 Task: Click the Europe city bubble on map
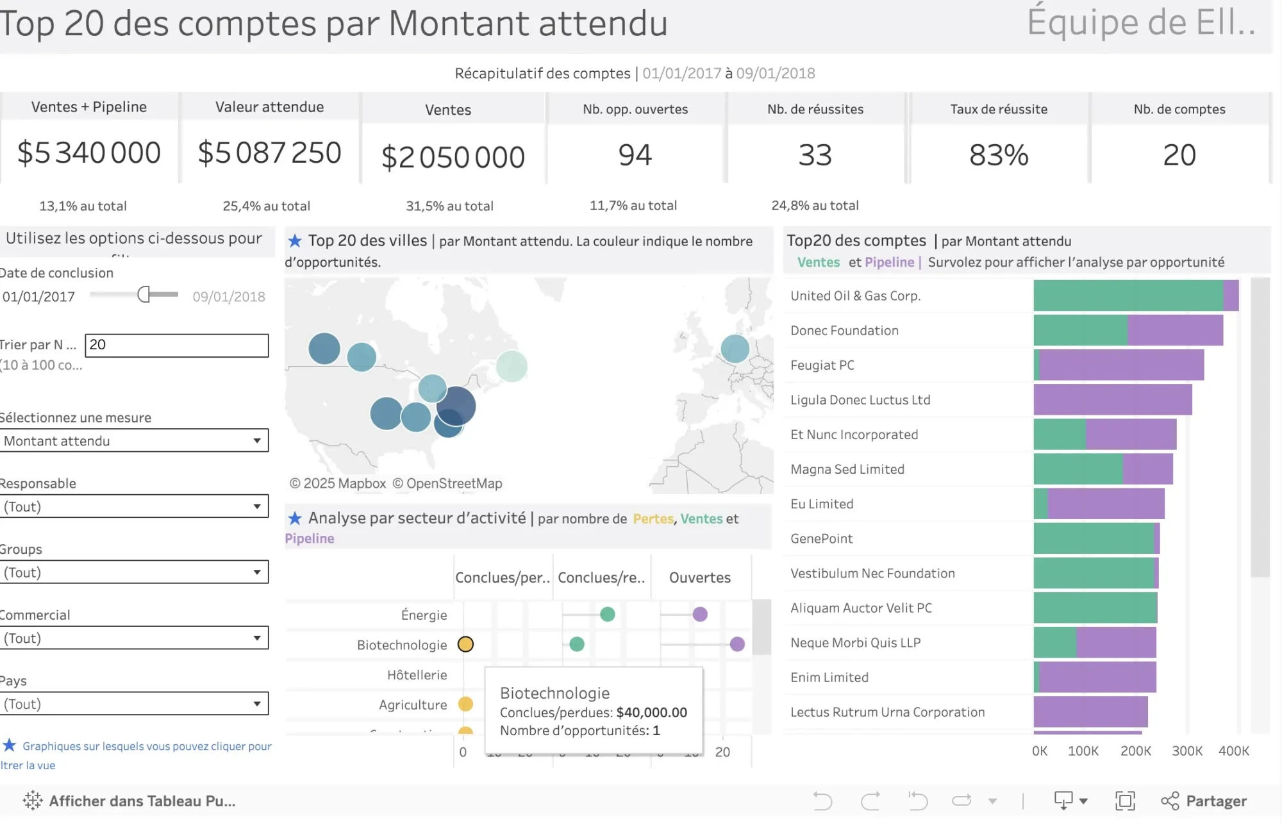point(735,349)
